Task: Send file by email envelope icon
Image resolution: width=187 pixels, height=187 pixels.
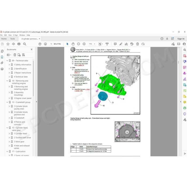Action: (178, 44)
